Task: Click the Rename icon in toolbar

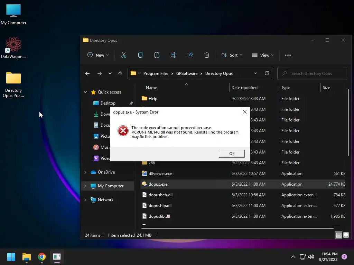Action: point(174,55)
